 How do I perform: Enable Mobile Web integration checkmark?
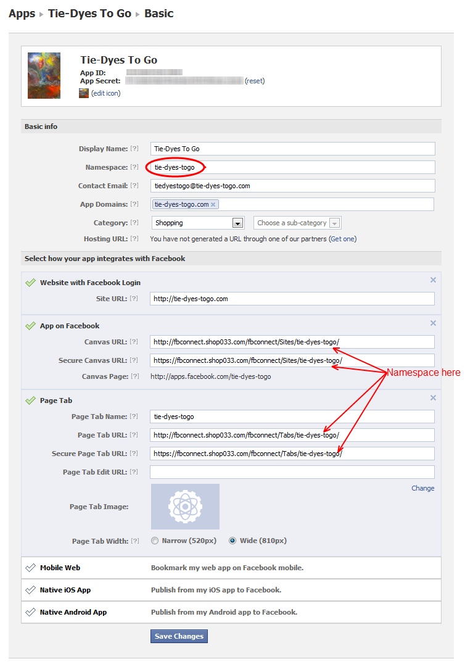tap(30, 568)
